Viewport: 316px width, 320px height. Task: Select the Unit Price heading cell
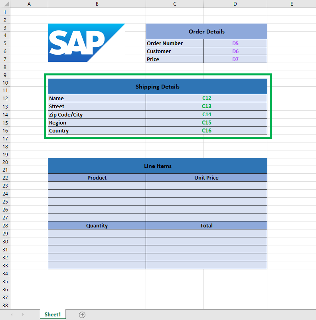pos(206,178)
